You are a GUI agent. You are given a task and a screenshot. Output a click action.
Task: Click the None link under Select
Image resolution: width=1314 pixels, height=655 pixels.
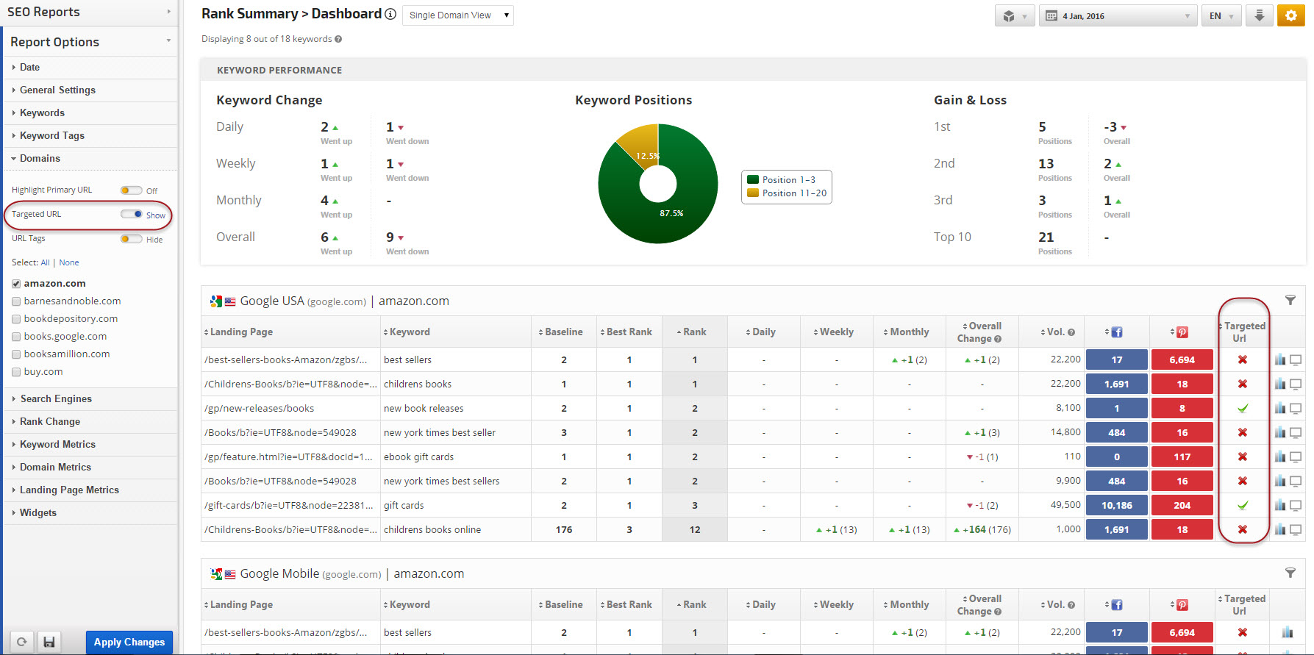[69, 262]
